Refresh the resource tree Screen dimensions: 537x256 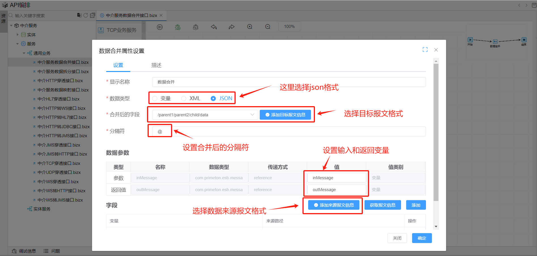[86, 15]
